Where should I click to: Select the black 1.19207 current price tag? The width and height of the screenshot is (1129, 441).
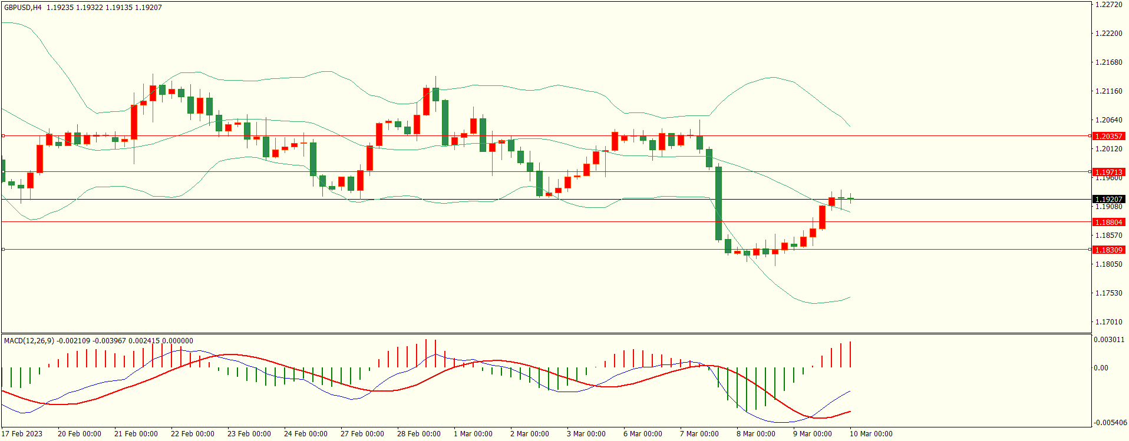coord(1108,200)
